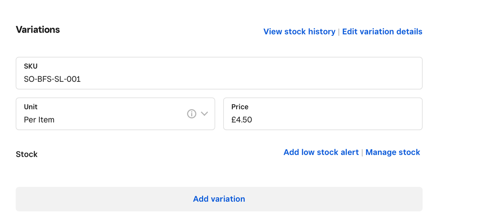Image resolution: width=478 pixels, height=222 pixels.
Task: Open Edit variation details link
Action: click(x=382, y=32)
